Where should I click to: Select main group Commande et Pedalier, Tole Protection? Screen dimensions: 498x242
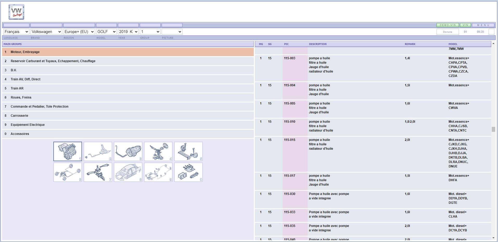pos(128,107)
